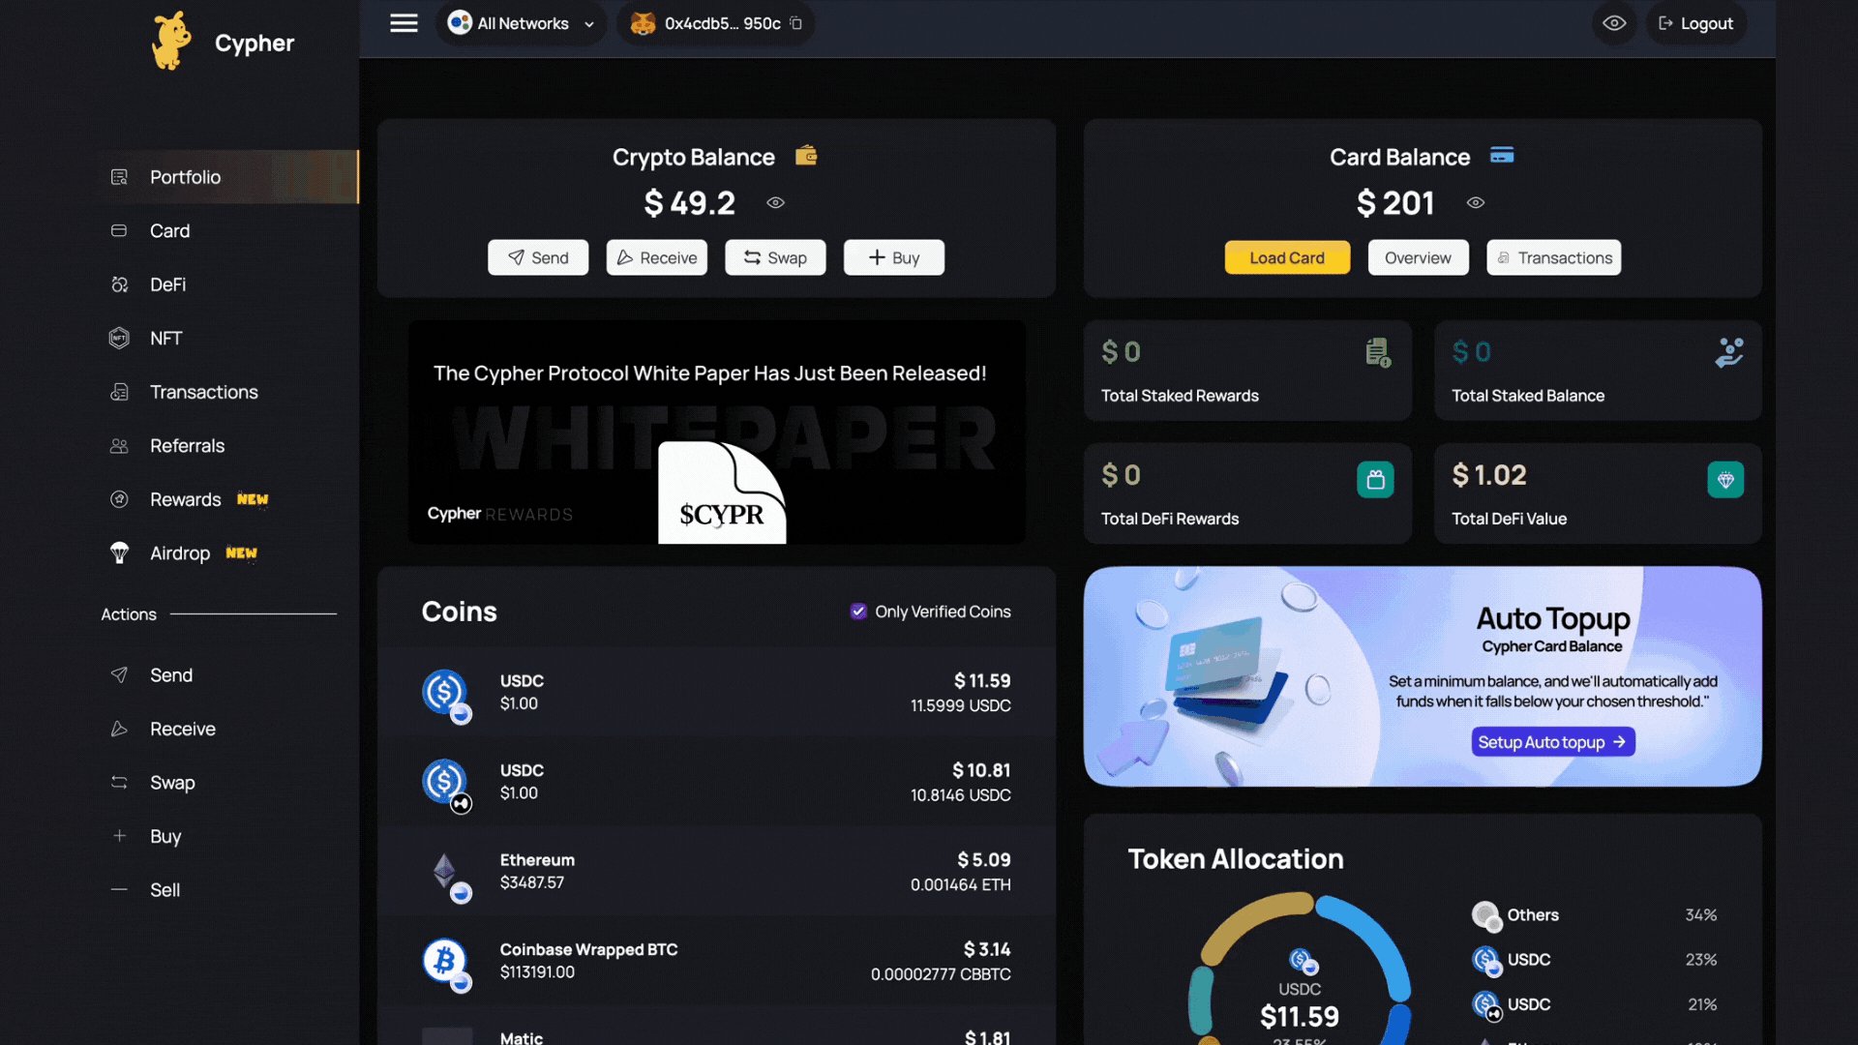Uncheck Only Verified Coins checkbox
The width and height of the screenshot is (1858, 1045).
pos(858,612)
